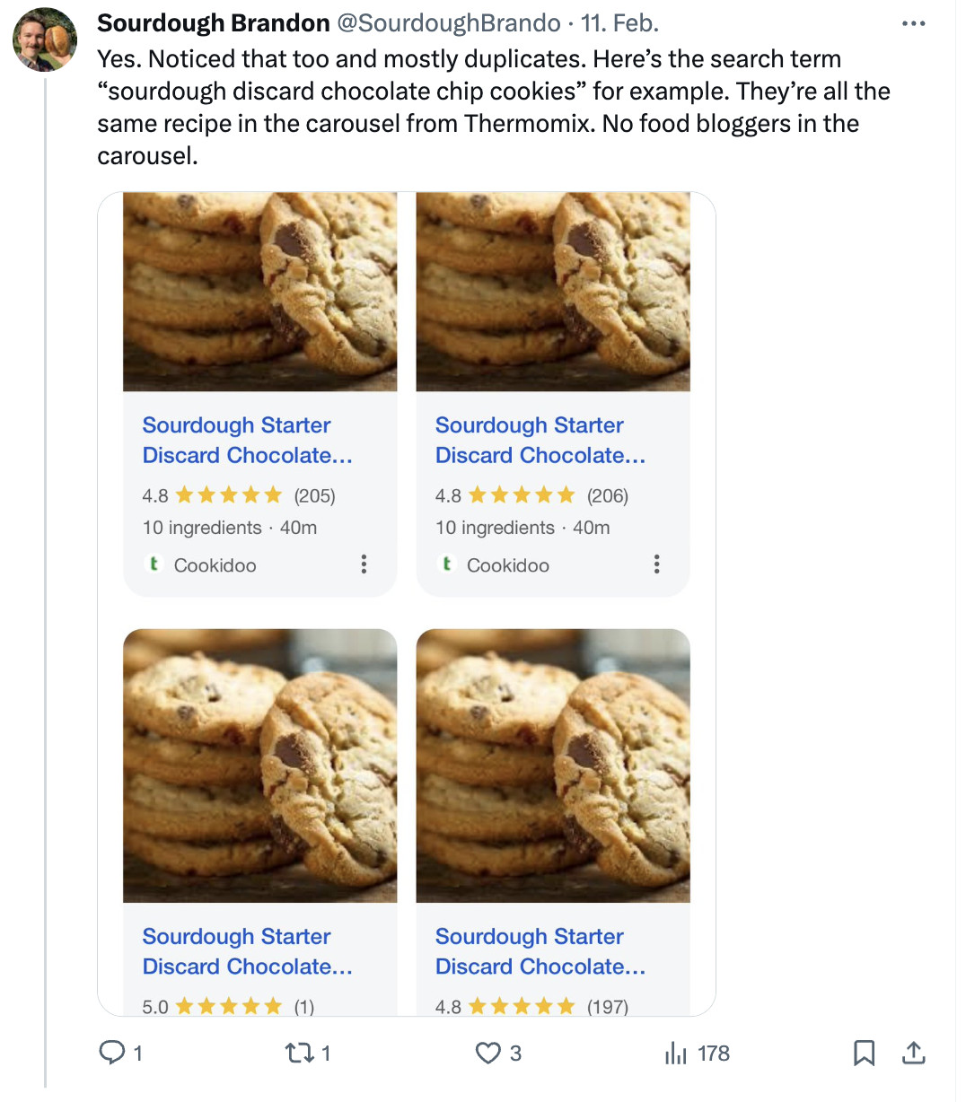Open options menu on right Cookidoo recipe card
This screenshot has height=1102, width=966.
pyautogui.click(x=656, y=564)
